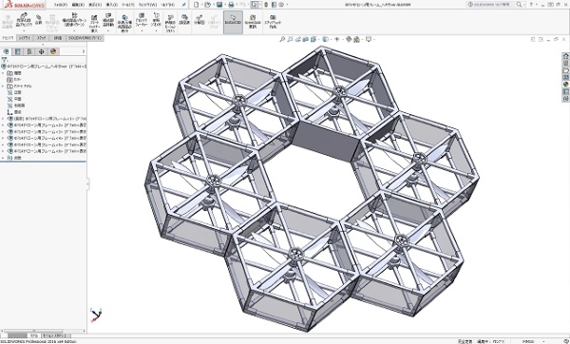Click the Home icon in the right task pane

tap(565, 56)
